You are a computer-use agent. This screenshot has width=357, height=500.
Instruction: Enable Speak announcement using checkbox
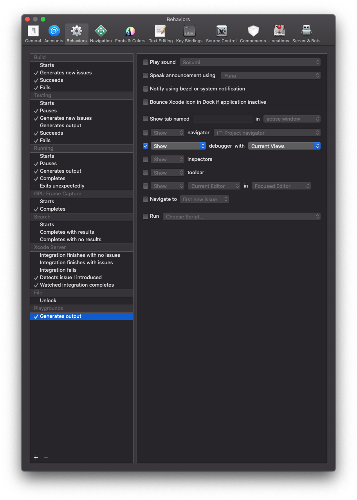(x=146, y=76)
